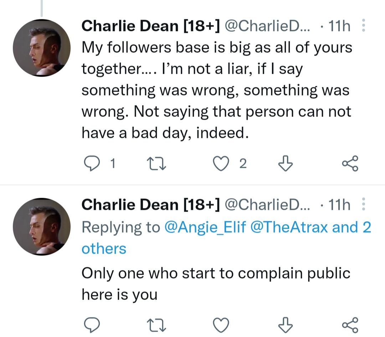Downvote the 'complain public' tweet

pyautogui.click(x=285, y=325)
